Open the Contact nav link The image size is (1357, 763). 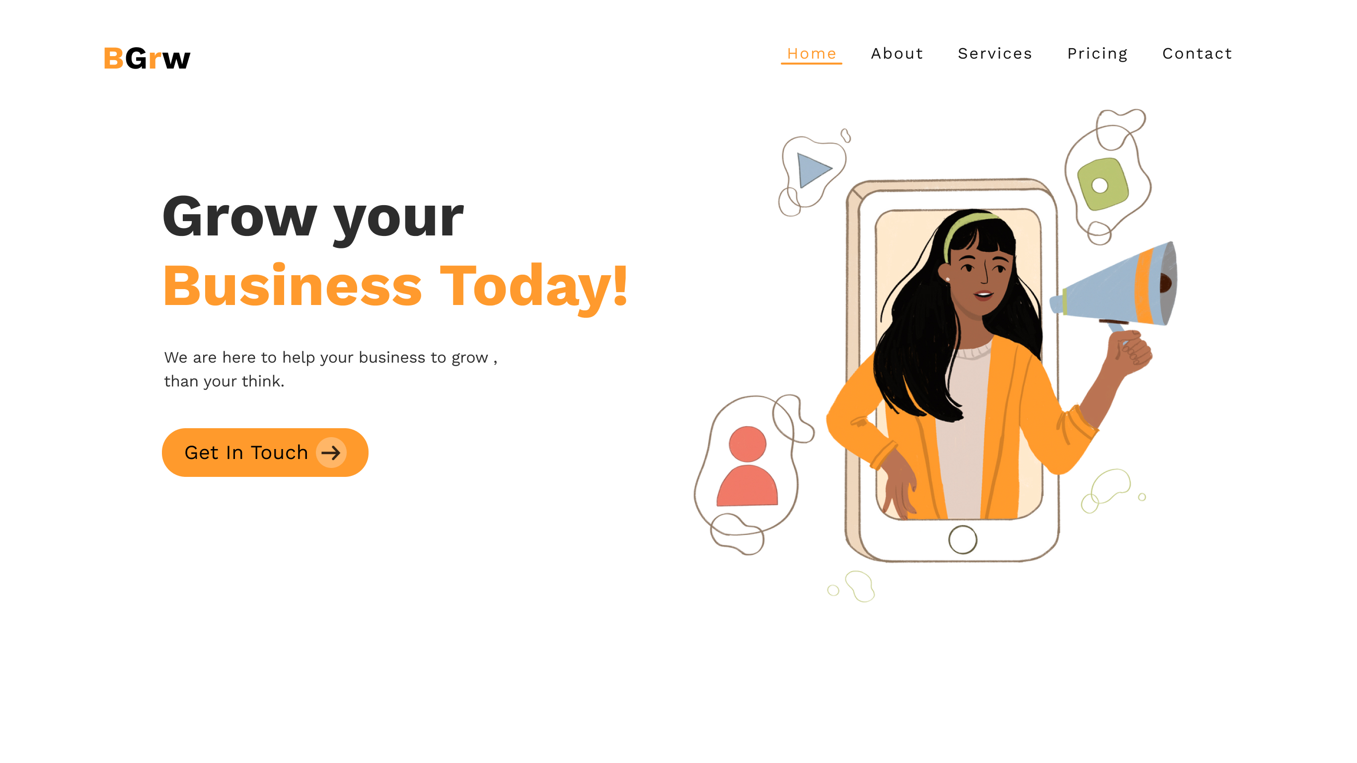pos(1197,54)
